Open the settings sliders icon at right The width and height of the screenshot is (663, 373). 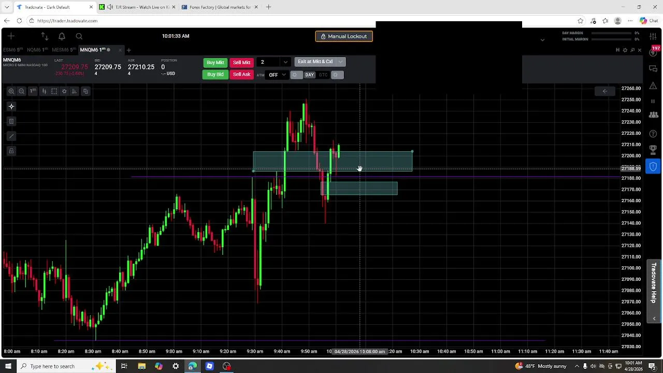653,36
